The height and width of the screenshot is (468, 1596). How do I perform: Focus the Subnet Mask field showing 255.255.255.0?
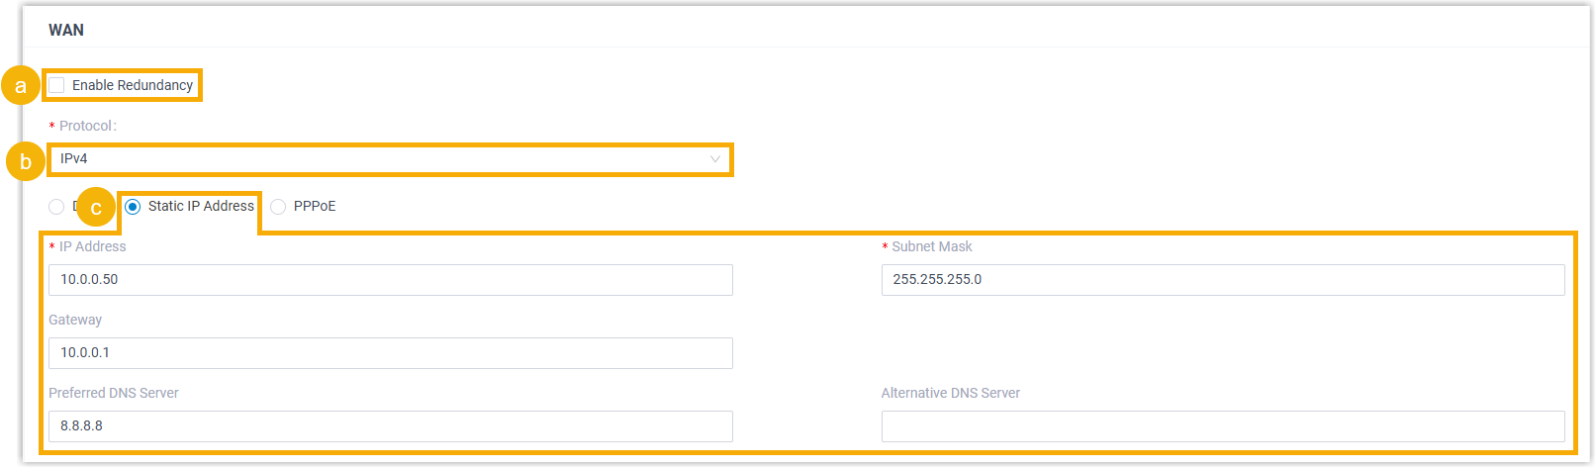[1222, 280]
